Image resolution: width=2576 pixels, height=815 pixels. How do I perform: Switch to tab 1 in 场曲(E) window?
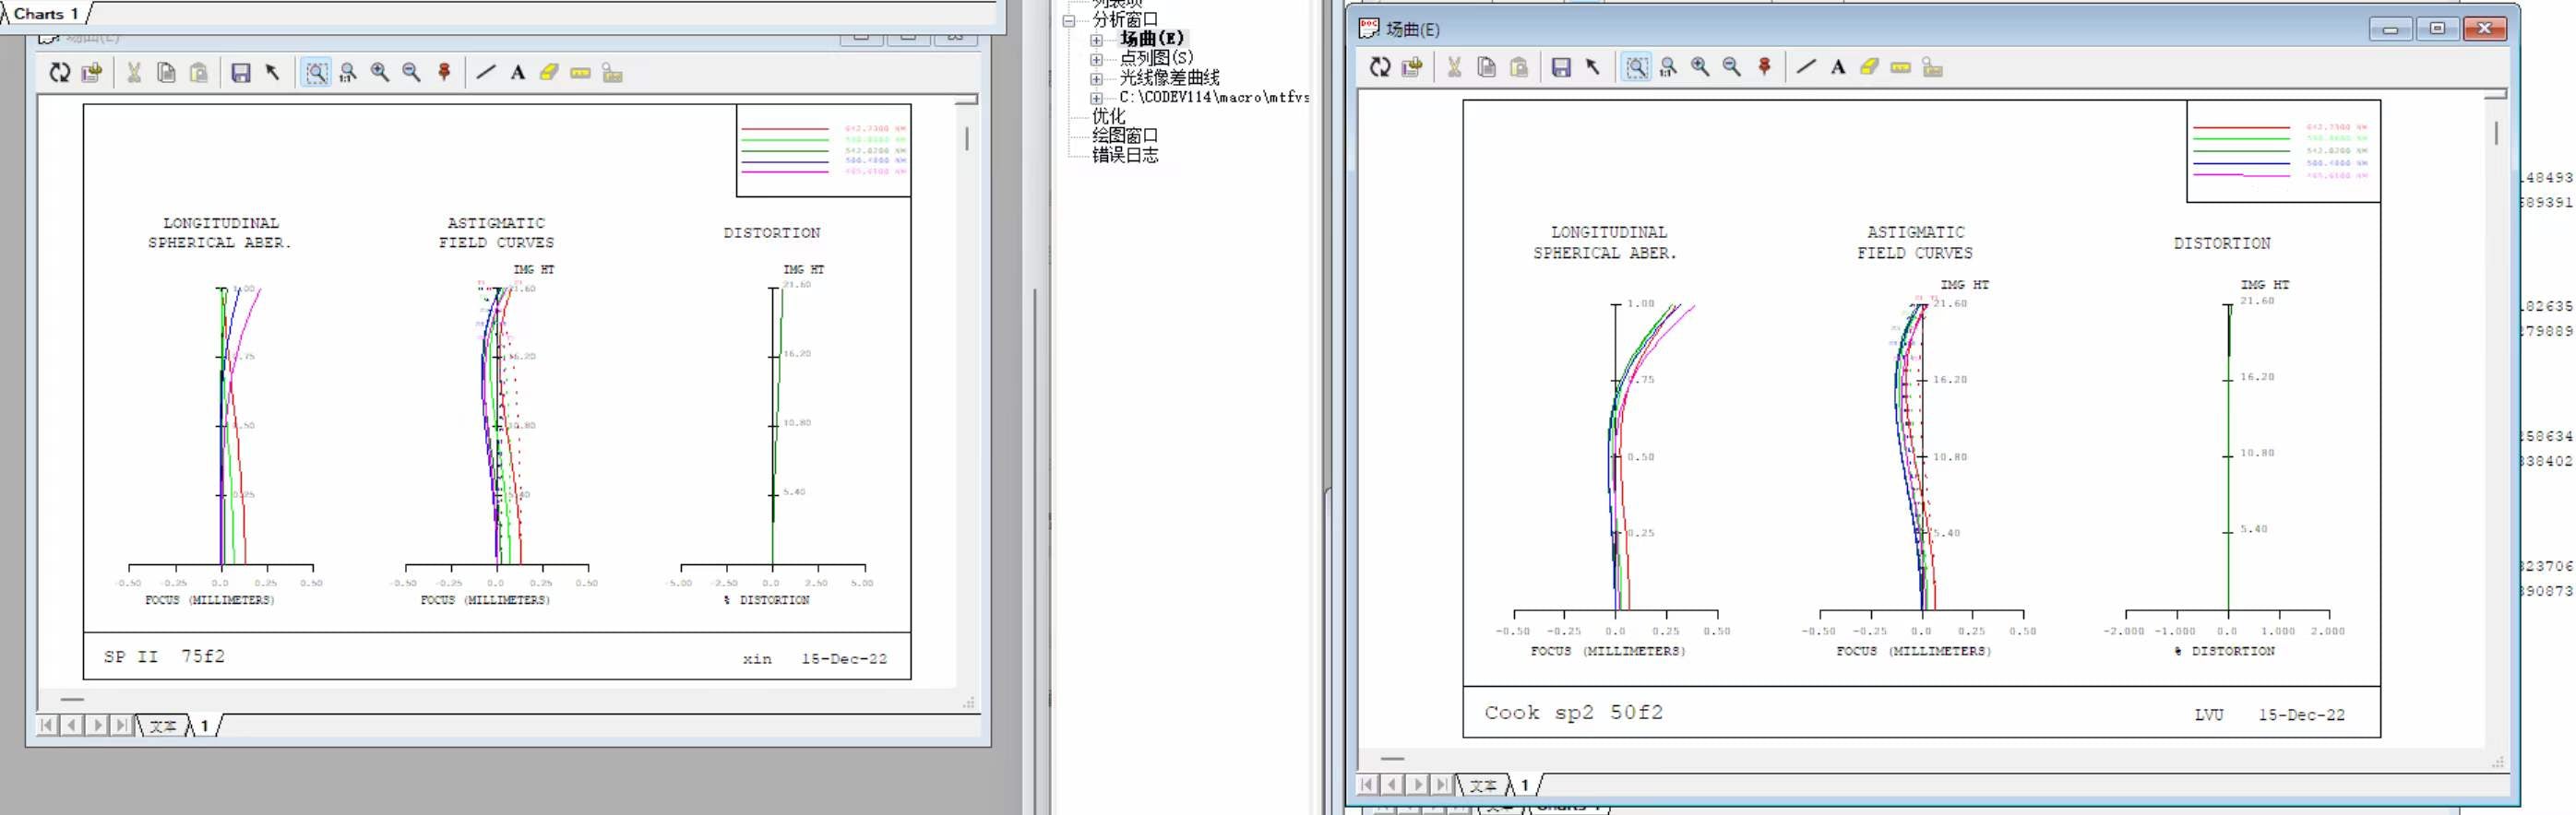click(x=1524, y=786)
